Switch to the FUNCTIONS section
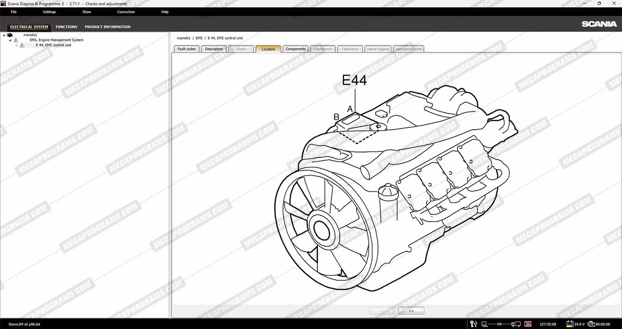Screen dimensions: 622x329 pos(66,27)
